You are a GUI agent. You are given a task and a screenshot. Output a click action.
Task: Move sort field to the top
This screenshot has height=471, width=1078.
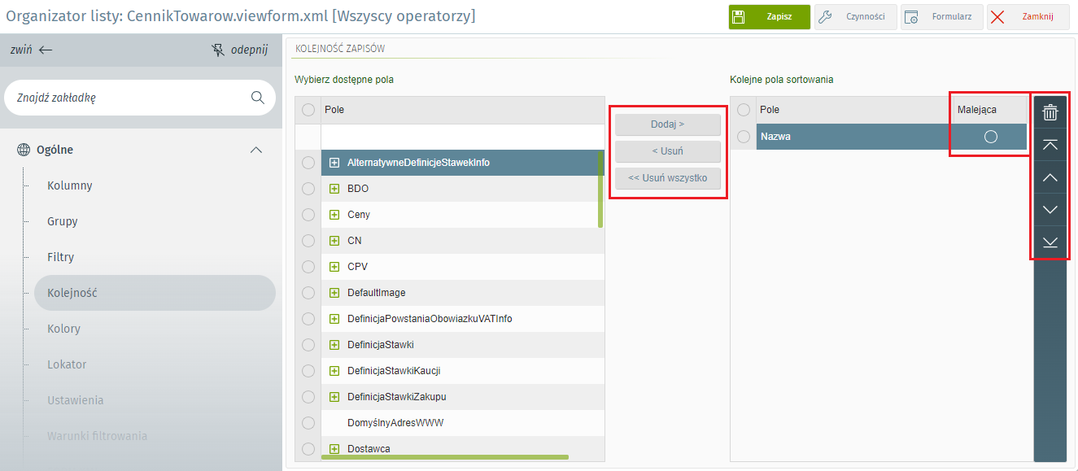[x=1050, y=145]
